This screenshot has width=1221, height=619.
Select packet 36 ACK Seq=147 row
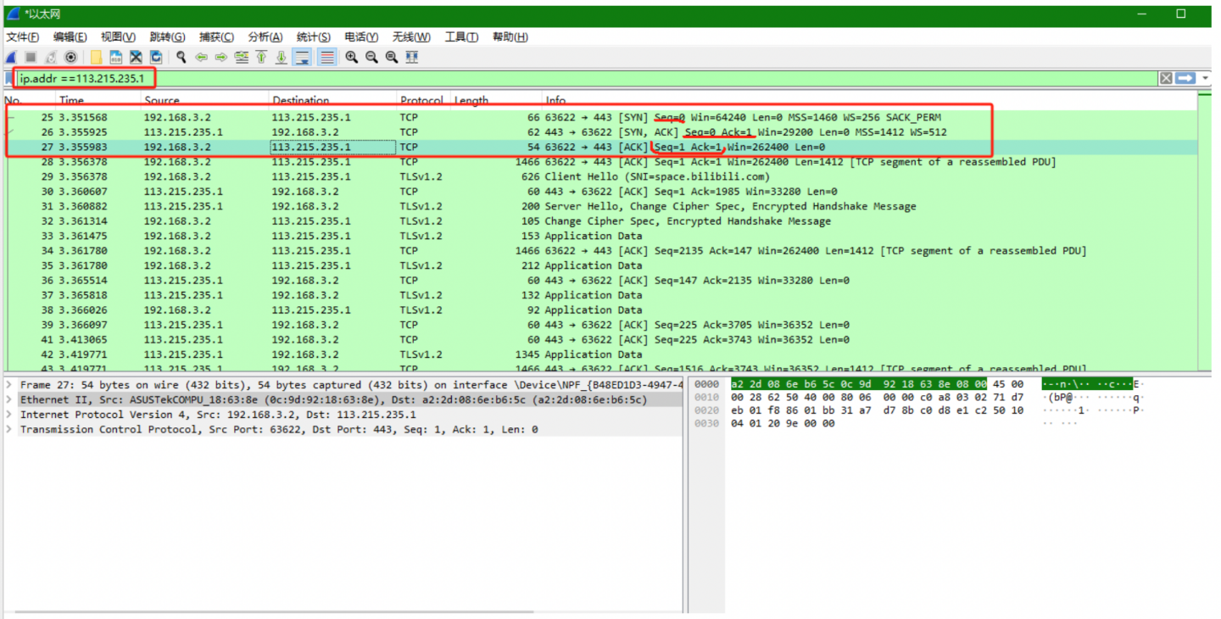click(600, 281)
